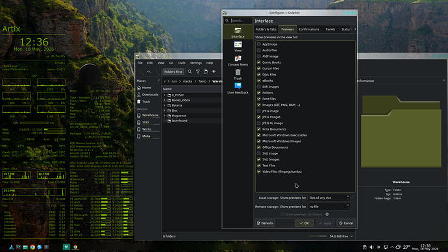Open the local storage preview size dropdown
The image size is (448, 252).
tap(329, 197)
